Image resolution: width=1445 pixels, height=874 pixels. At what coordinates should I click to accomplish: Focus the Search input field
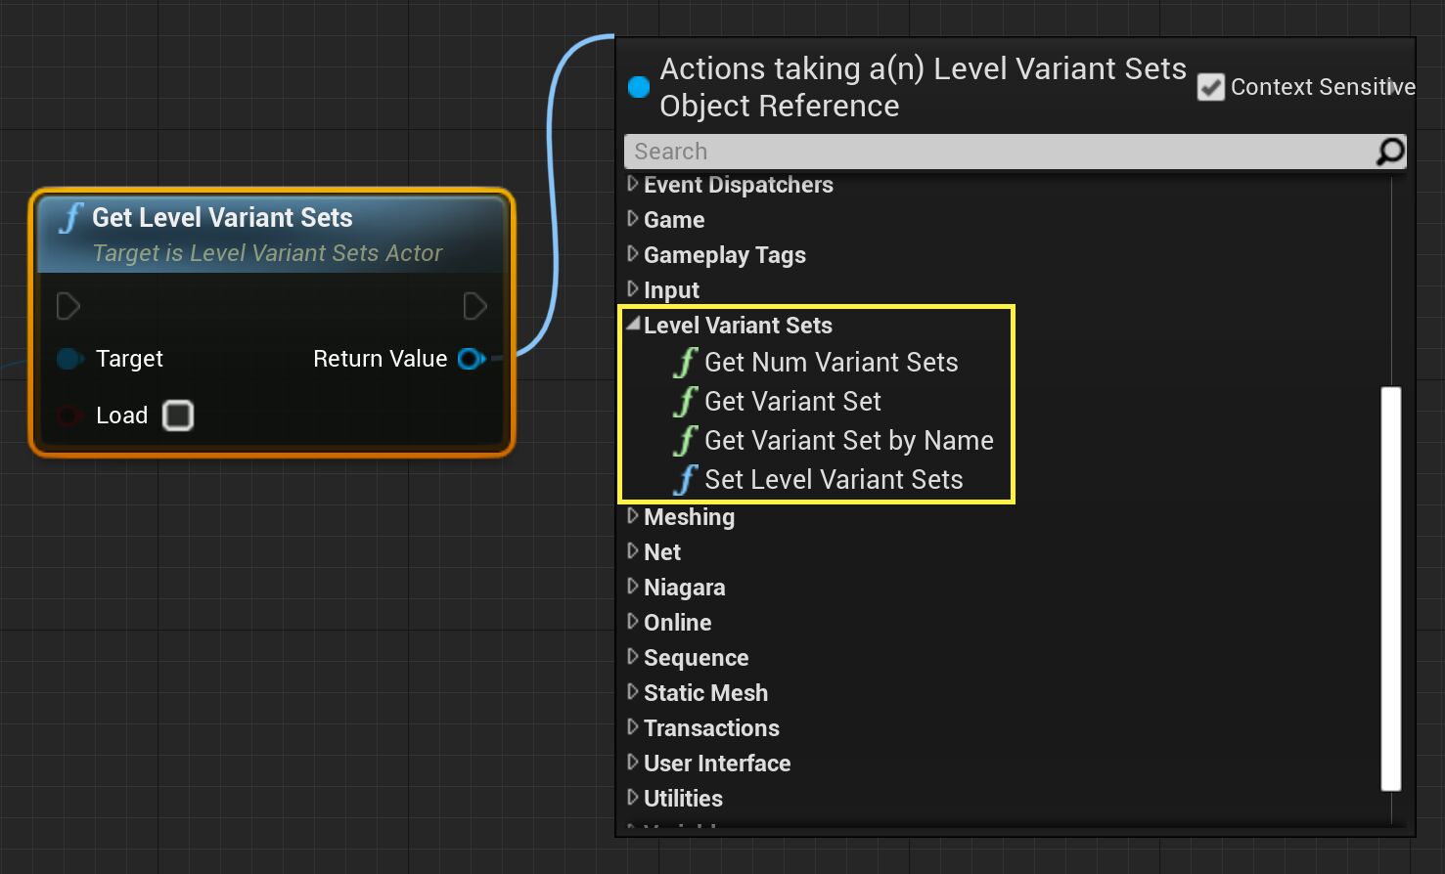pos(998,152)
